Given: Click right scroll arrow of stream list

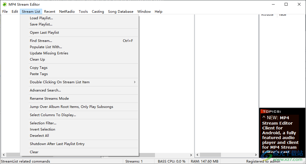Looking at the screenshot, I should point(191,155).
